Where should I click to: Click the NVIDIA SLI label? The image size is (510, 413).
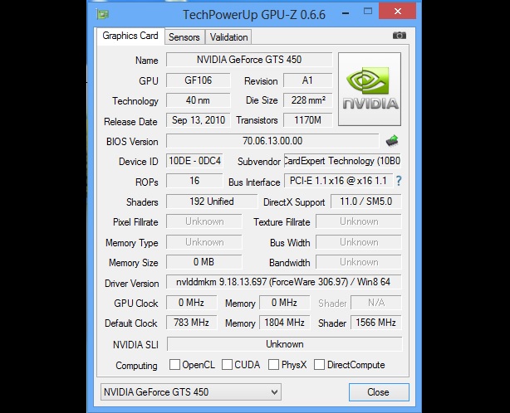point(135,345)
